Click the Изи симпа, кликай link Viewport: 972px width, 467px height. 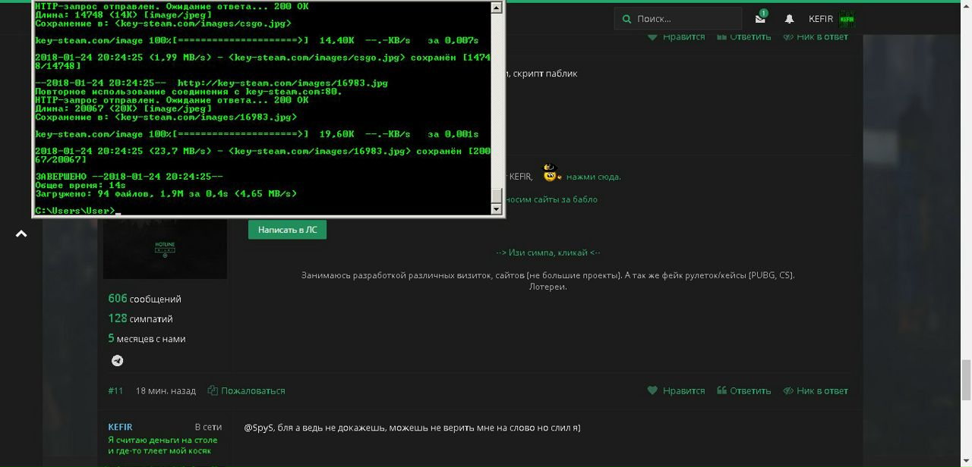point(548,252)
